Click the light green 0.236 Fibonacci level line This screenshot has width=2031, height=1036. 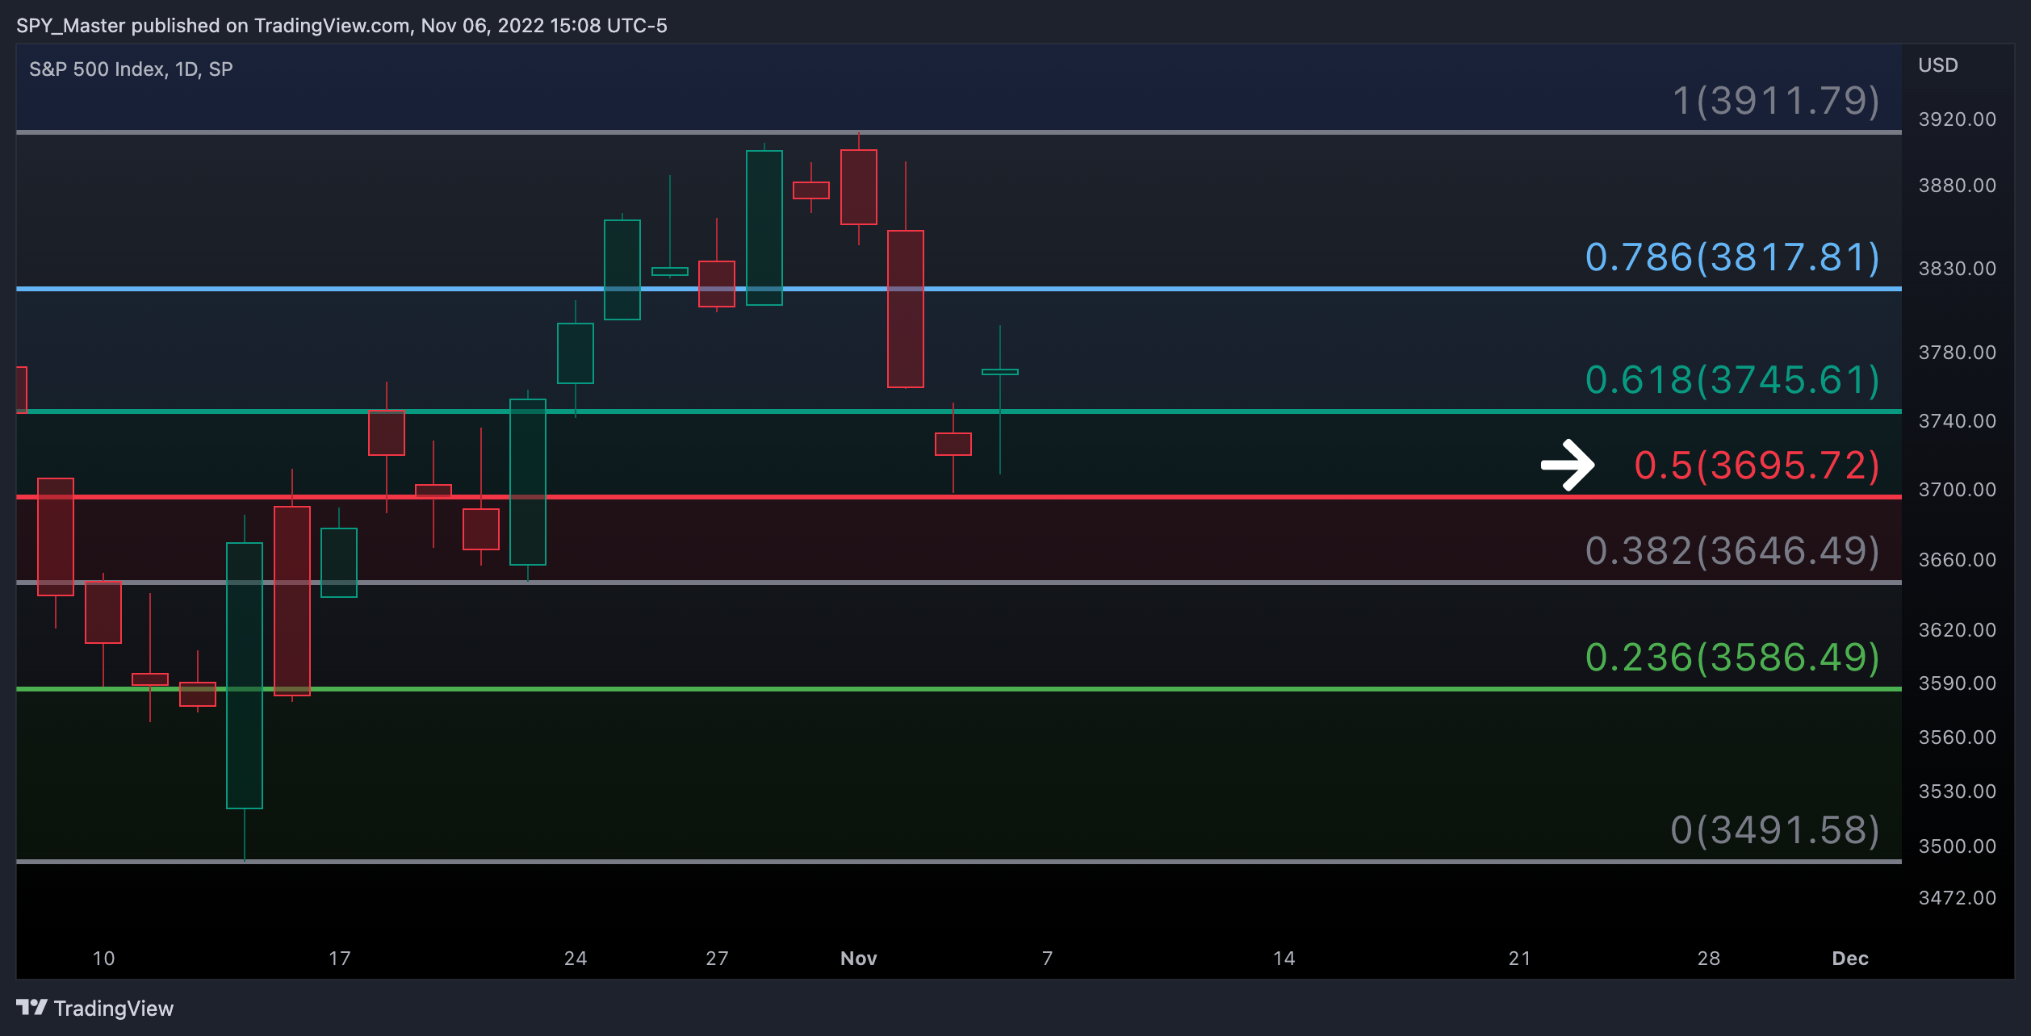click(x=959, y=688)
